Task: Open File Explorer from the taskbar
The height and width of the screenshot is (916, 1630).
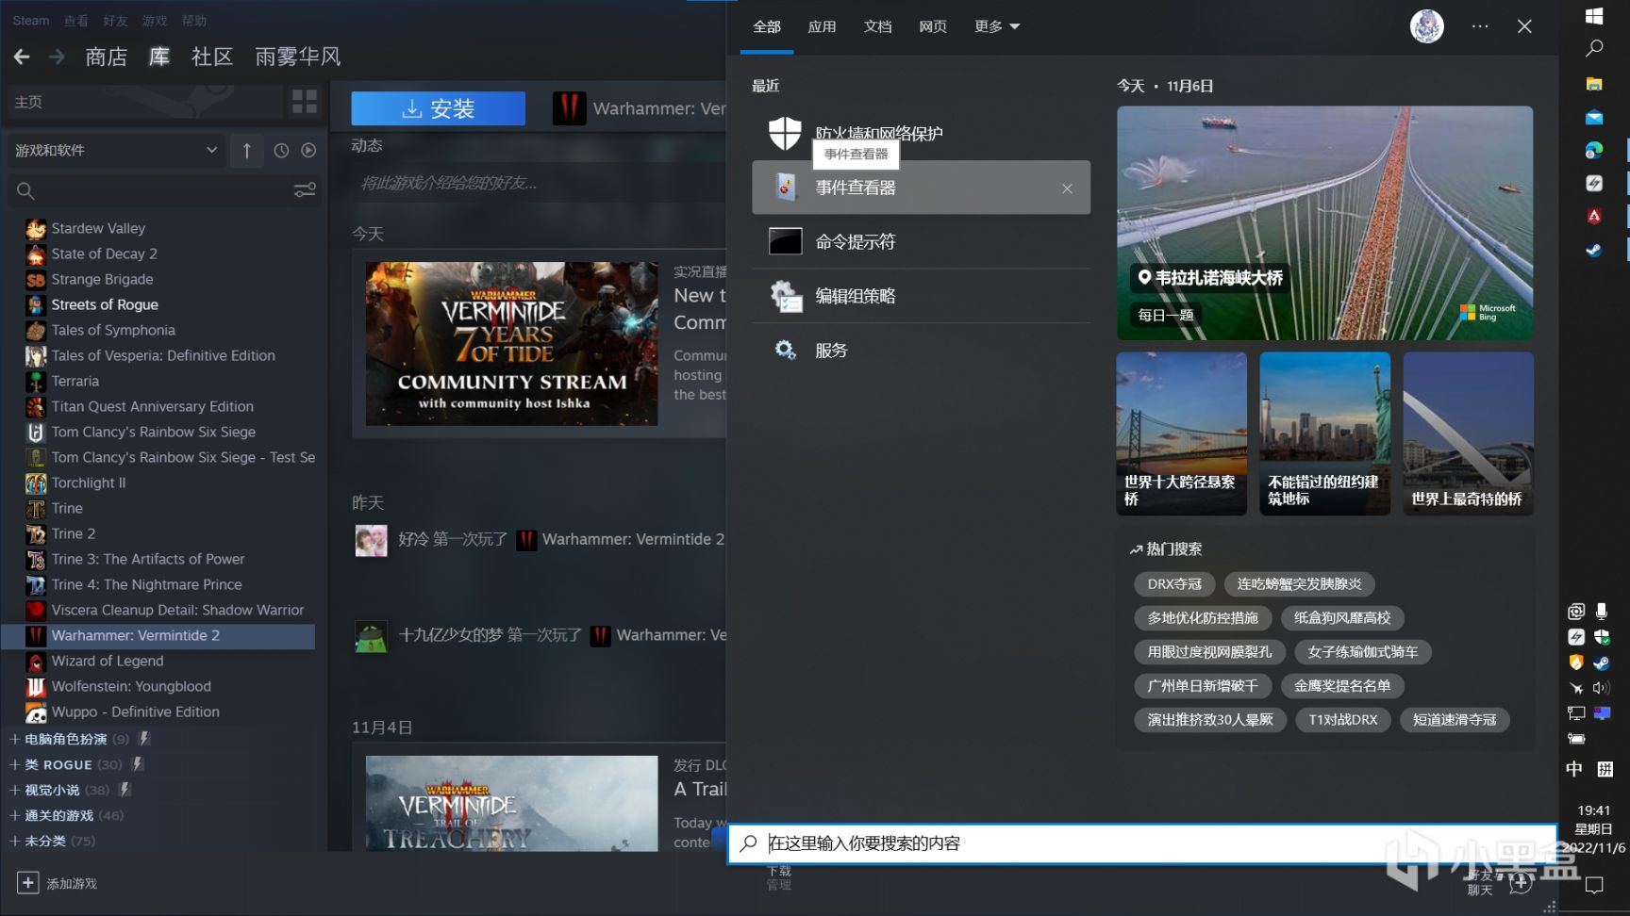Action: pos(1594,84)
